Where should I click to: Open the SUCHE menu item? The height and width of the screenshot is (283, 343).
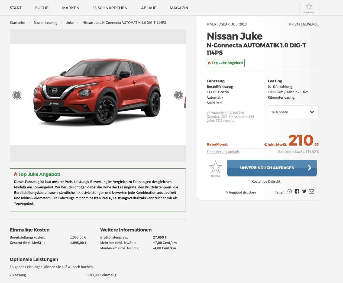(42, 8)
